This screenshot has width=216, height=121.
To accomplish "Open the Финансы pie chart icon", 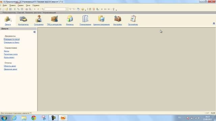I will [x=70, y=19].
